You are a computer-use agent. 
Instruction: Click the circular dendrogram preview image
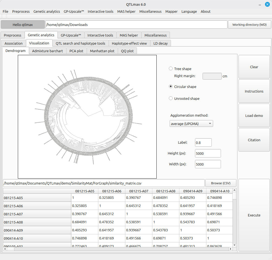pos(87,117)
